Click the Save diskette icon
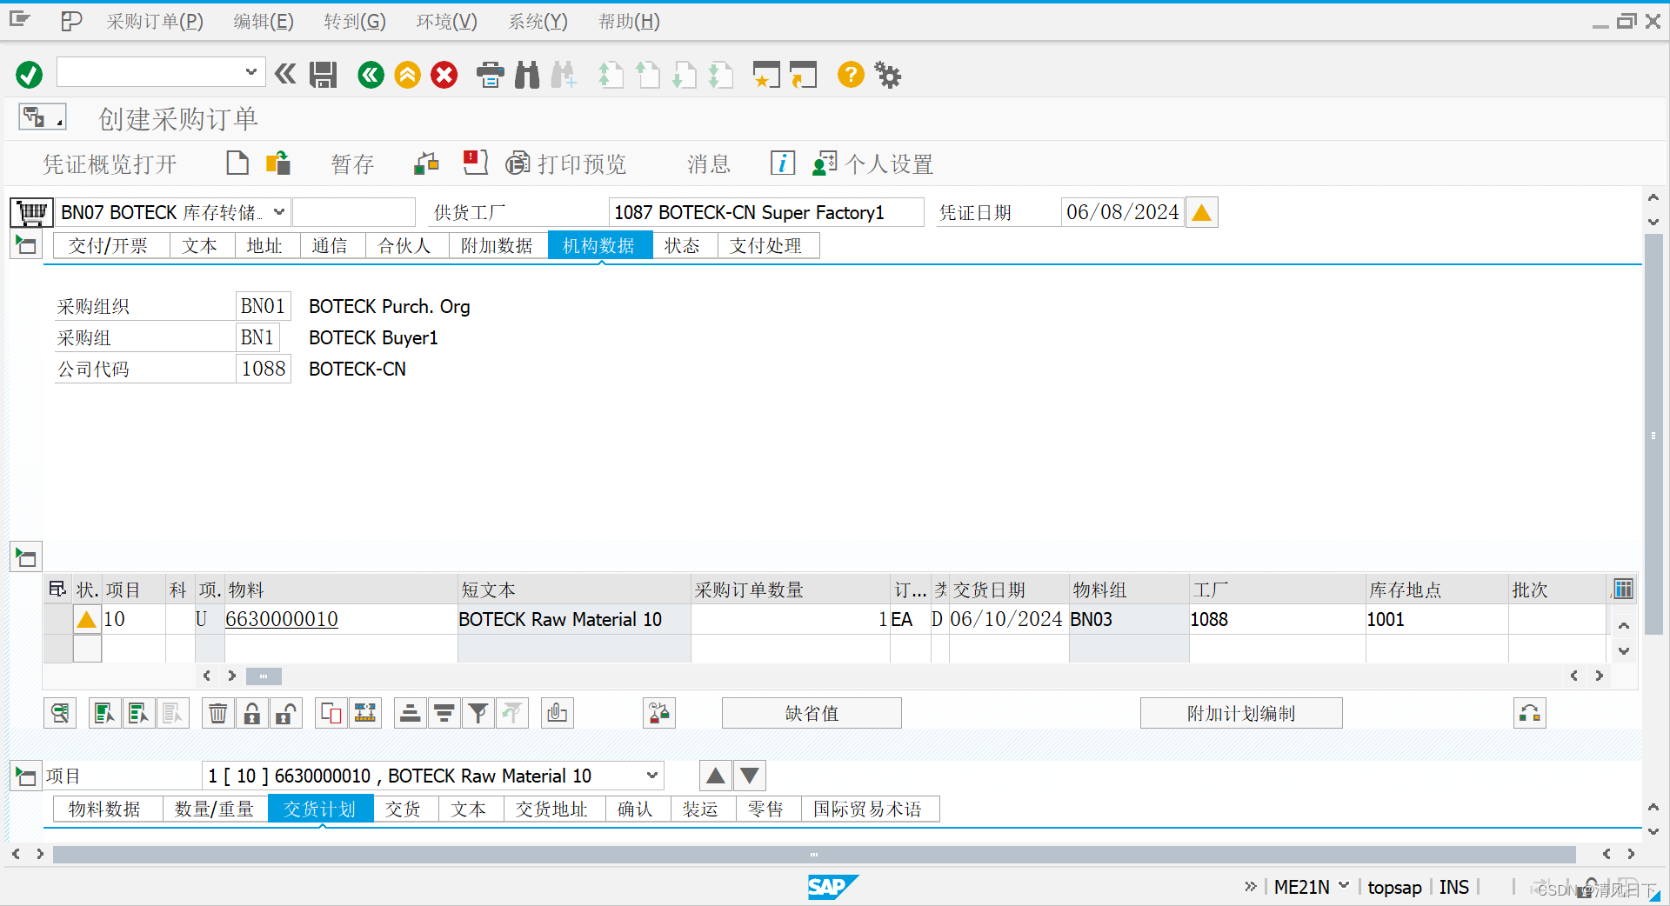1670x906 pixels. (323, 75)
